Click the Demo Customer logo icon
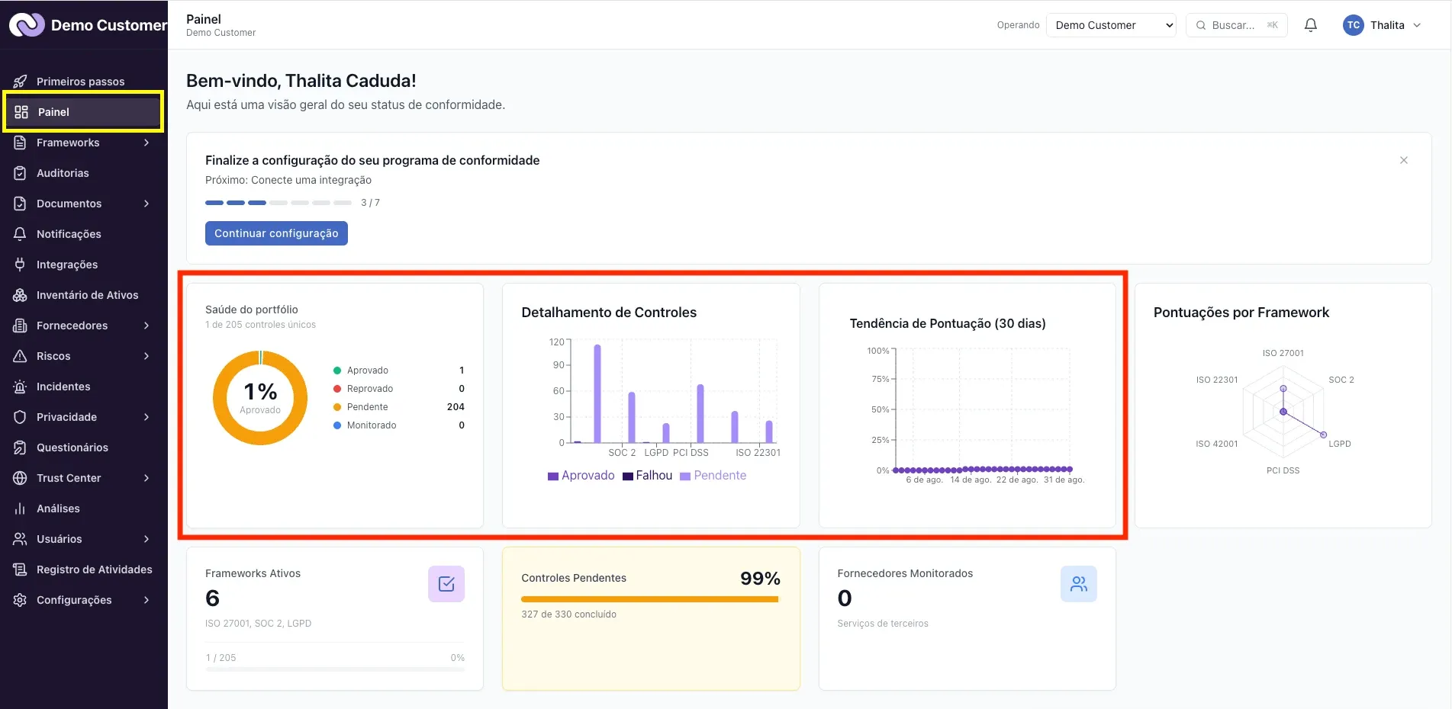 [x=27, y=25]
